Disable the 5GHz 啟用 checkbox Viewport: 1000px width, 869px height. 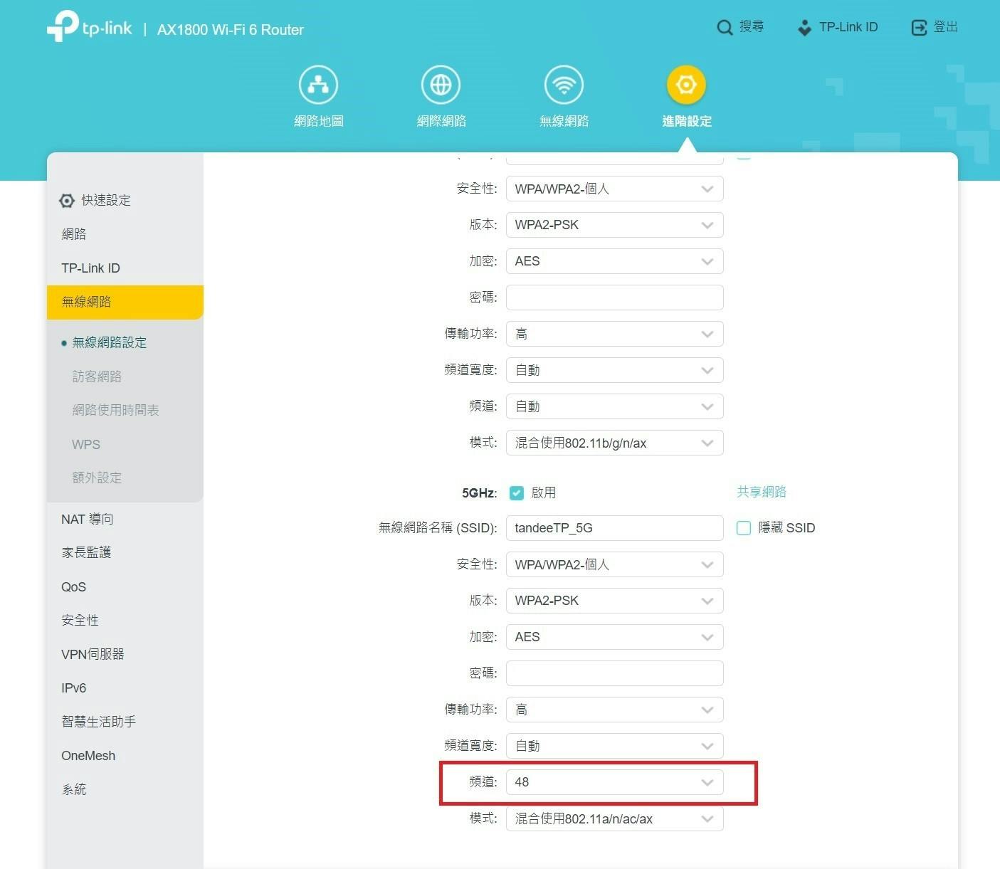pyautogui.click(x=517, y=493)
